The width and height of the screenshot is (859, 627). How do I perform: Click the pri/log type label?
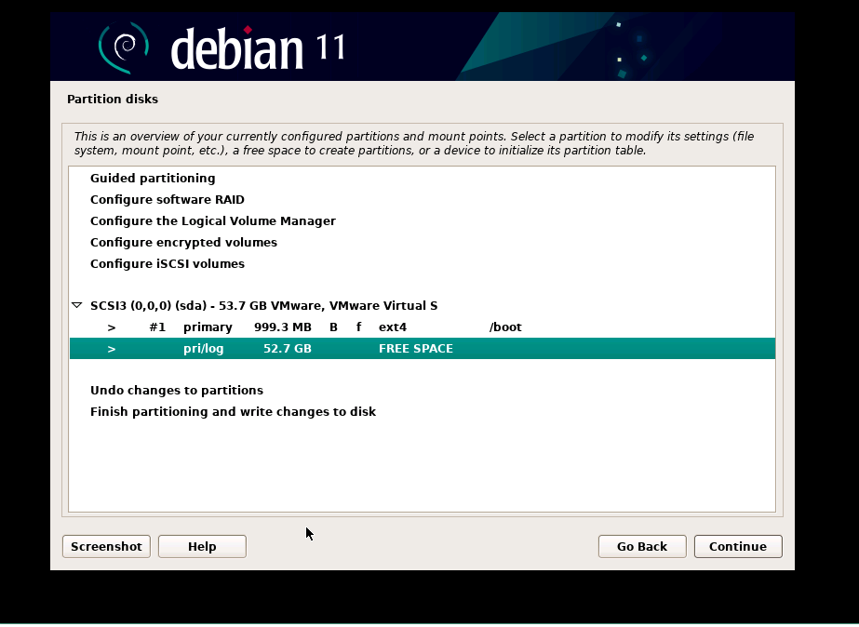point(203,349)
